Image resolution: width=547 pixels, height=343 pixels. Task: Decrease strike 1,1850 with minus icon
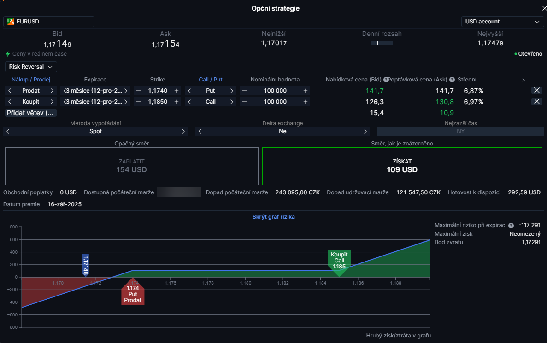coord(138,102)
